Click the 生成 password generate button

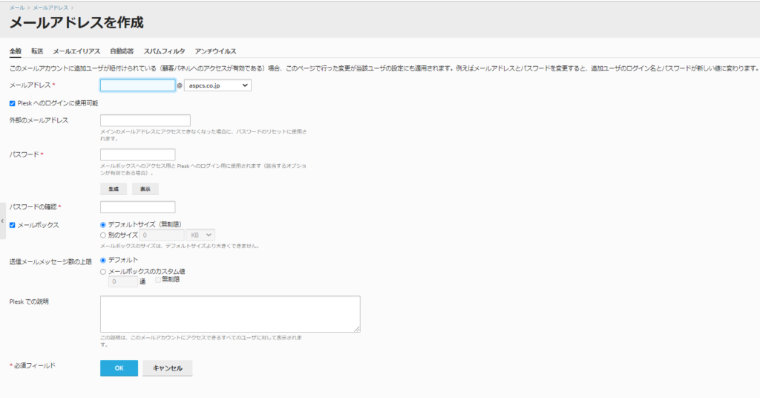114,189
